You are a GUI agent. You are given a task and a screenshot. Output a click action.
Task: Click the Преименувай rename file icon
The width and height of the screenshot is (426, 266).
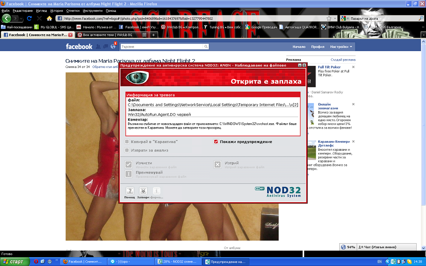128,174
